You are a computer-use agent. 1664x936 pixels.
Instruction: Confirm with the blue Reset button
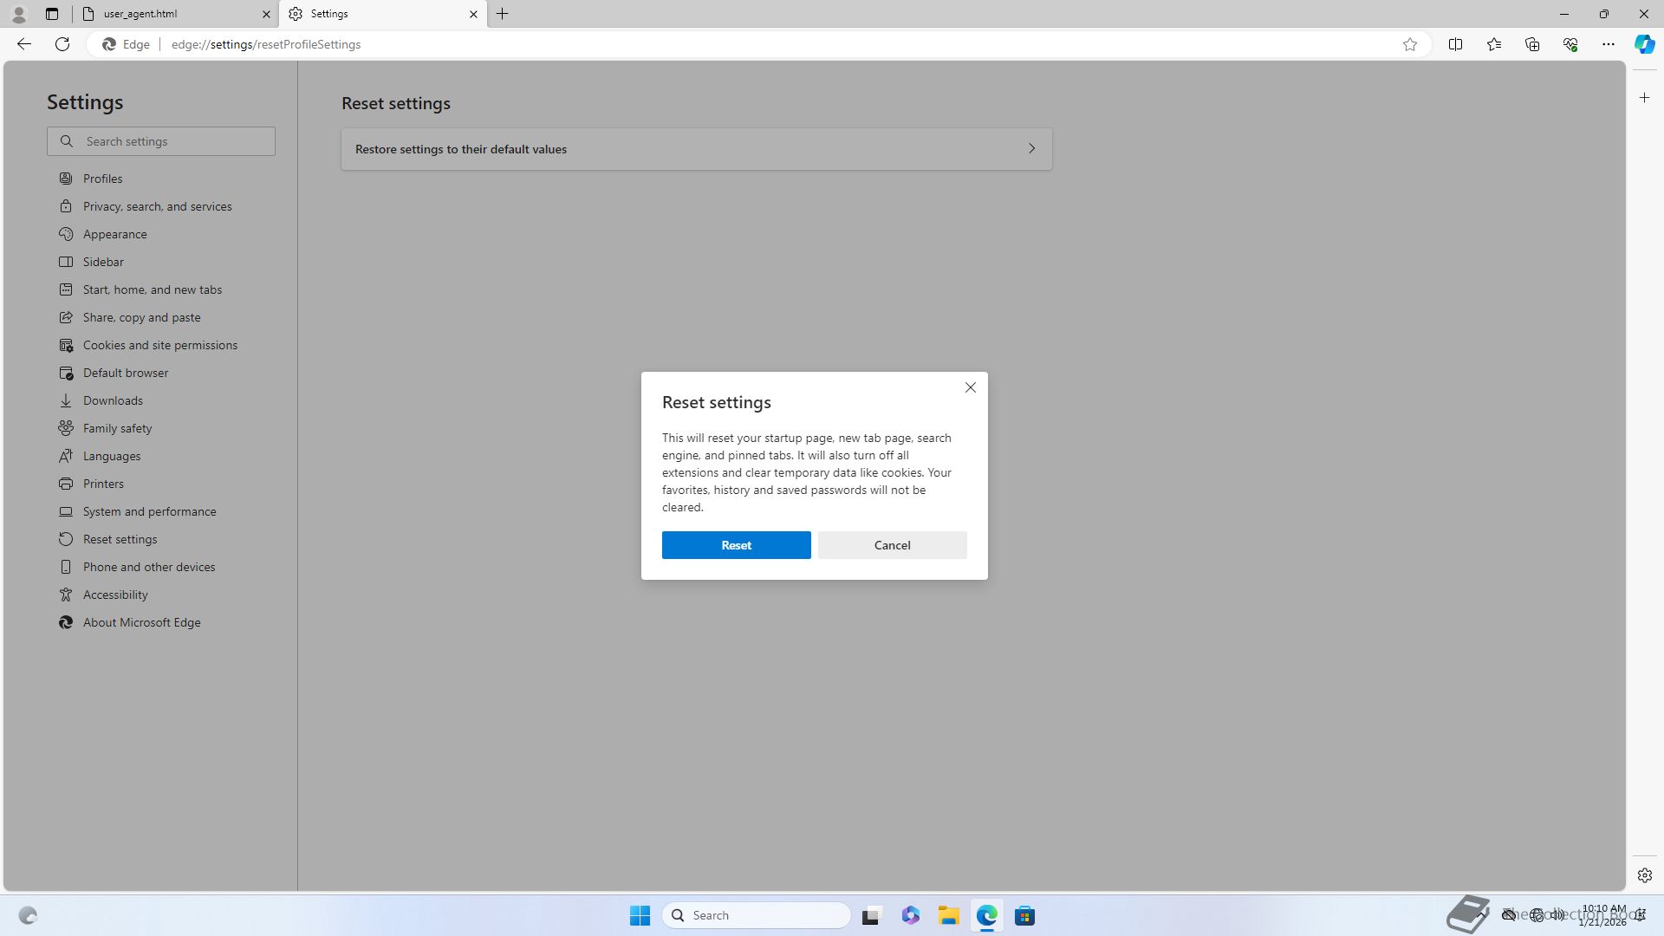point(736,545)
